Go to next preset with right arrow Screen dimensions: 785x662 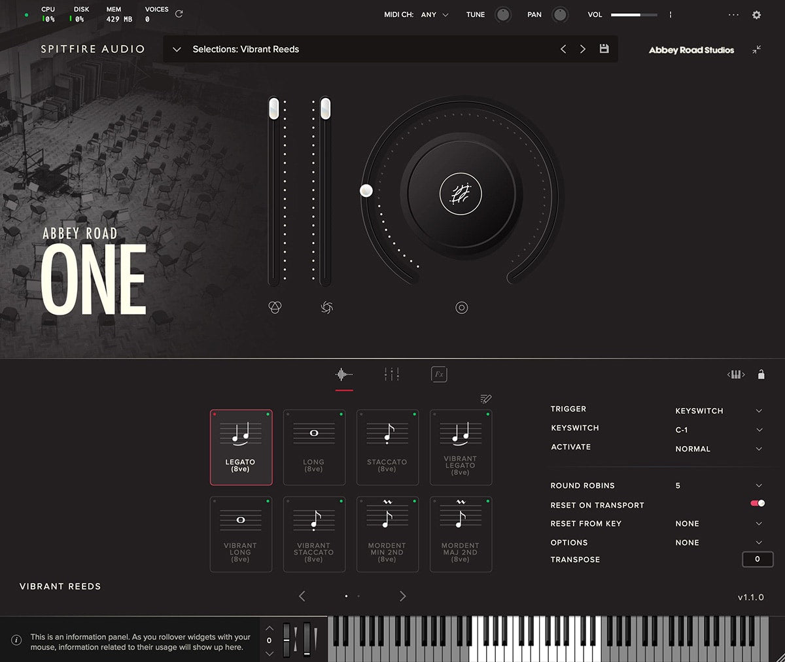coord(582,49)
